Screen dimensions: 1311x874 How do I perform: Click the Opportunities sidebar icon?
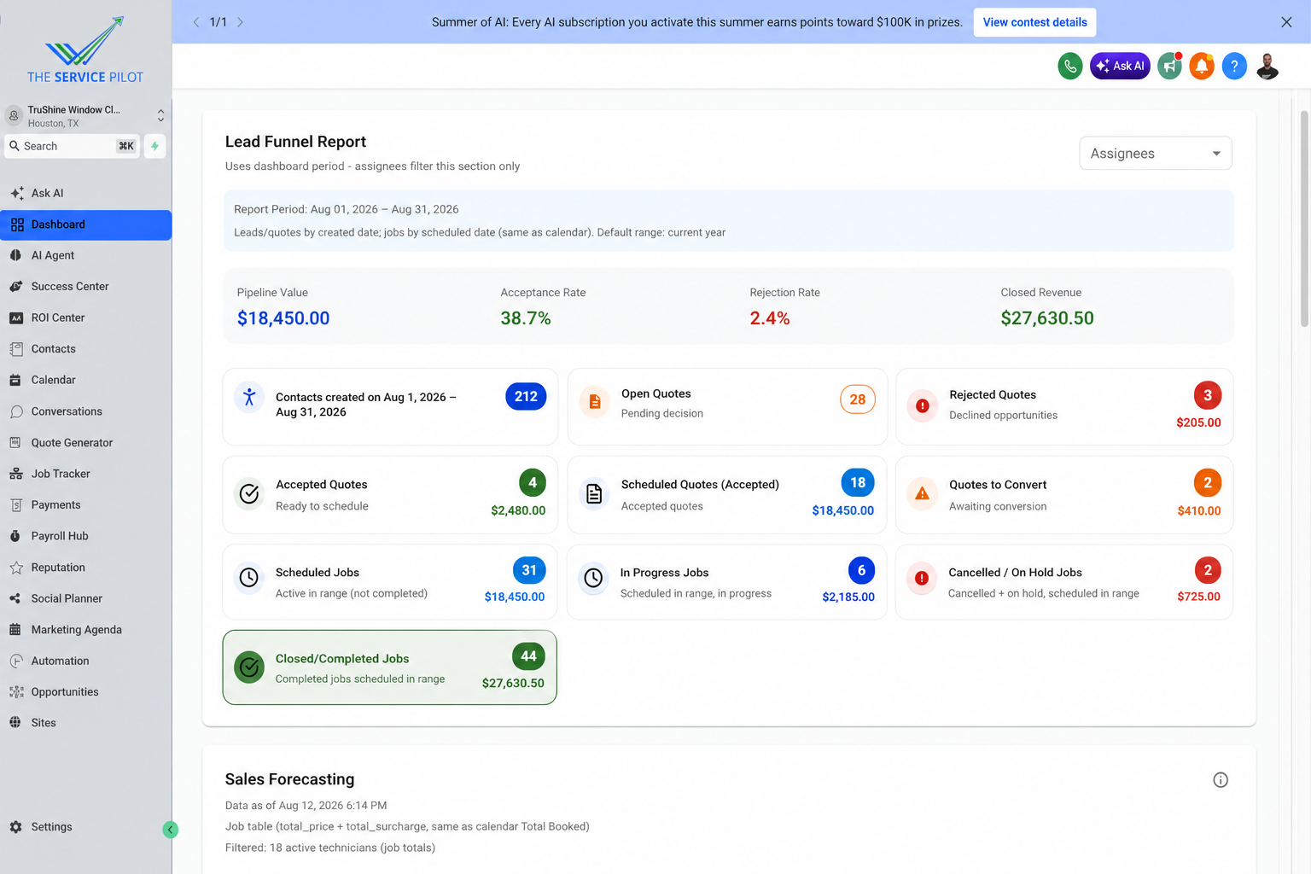(x=15, y=692)
